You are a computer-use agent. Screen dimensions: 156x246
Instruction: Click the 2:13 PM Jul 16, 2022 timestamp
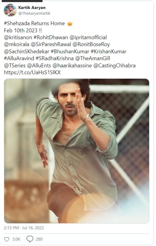click(x=24, y=228)
